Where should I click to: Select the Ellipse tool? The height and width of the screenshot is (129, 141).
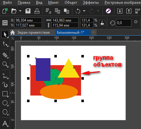(5, 103)
